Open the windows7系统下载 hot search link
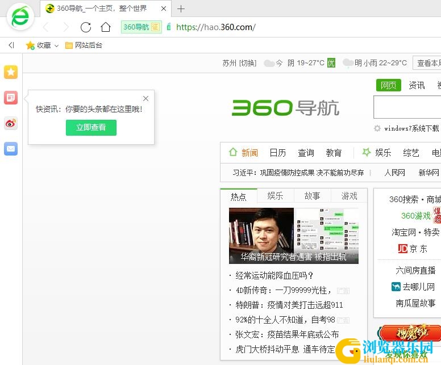This screenshot has width=441, height=365. (x=411, y=128)
